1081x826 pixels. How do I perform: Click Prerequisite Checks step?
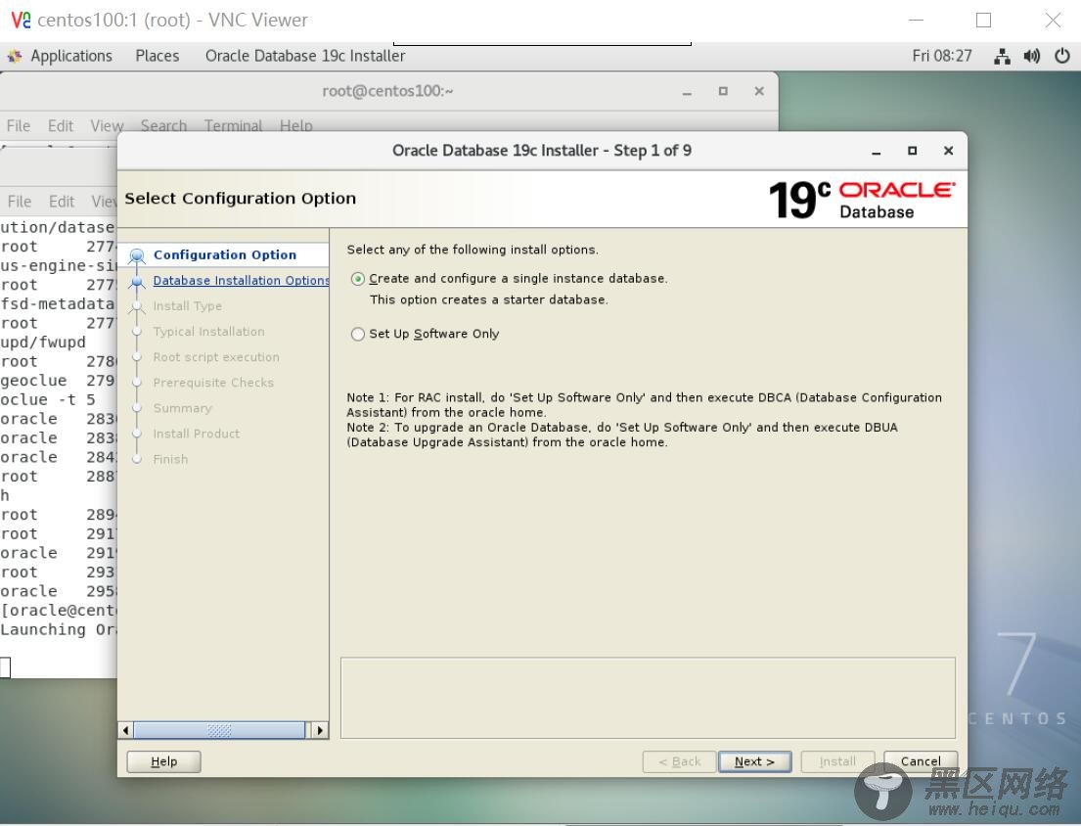coord(213,383)
